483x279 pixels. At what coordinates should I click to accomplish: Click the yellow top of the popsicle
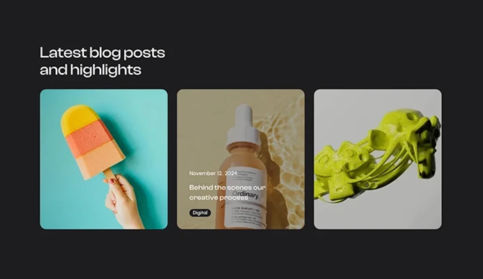pyautogui.click(x=80, y=119)
